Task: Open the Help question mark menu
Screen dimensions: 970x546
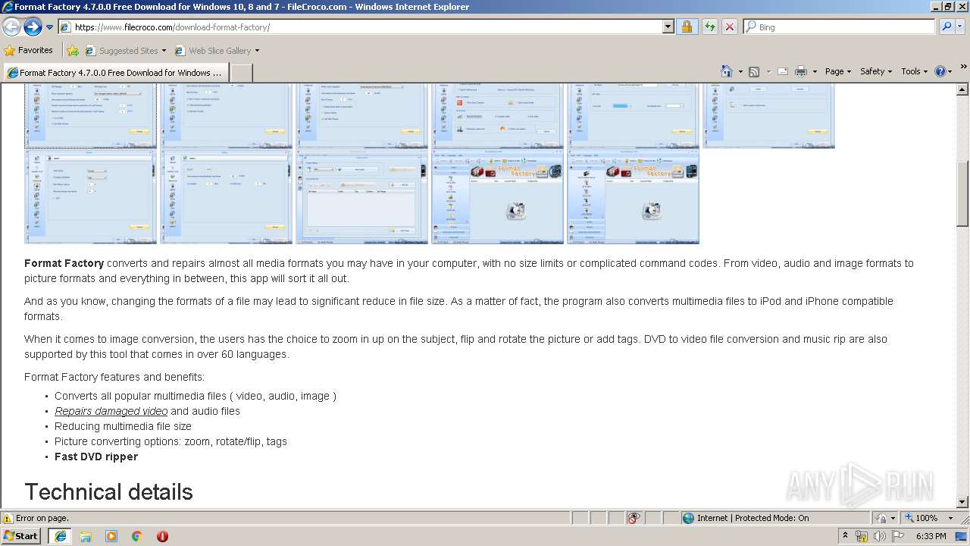Action: [x=943, y=71]
